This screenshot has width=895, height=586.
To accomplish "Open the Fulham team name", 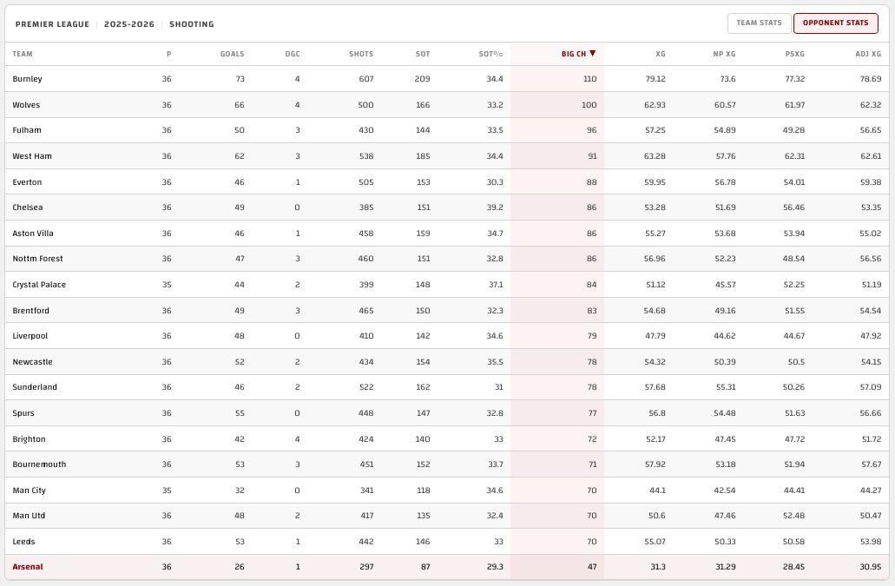I will point(27,130).
